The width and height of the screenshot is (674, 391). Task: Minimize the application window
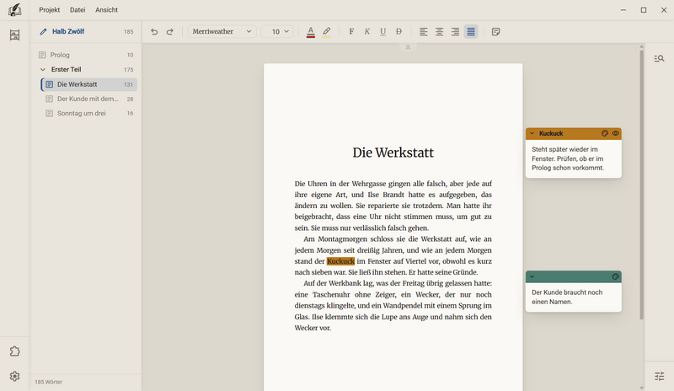623,10
